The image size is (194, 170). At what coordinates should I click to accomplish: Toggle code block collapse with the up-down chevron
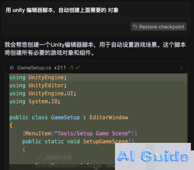[182, 68]
